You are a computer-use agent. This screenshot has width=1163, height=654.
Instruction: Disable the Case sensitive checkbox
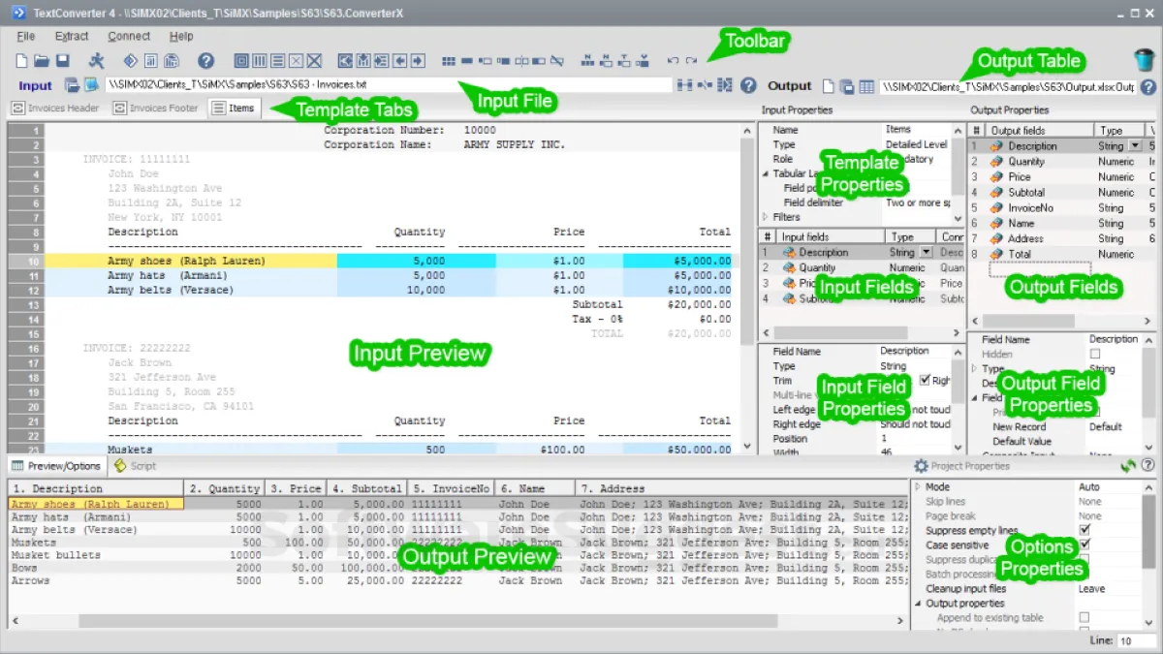click(x=1084, y=545)
